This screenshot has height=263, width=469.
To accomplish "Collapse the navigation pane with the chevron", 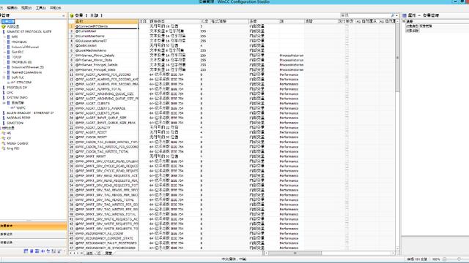I will click(64, 15).
